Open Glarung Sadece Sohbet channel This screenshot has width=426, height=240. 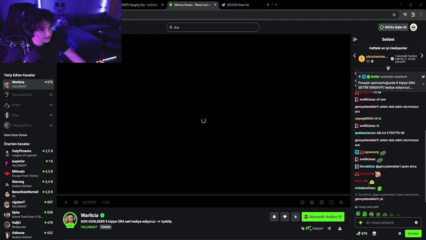coord(28,184)
